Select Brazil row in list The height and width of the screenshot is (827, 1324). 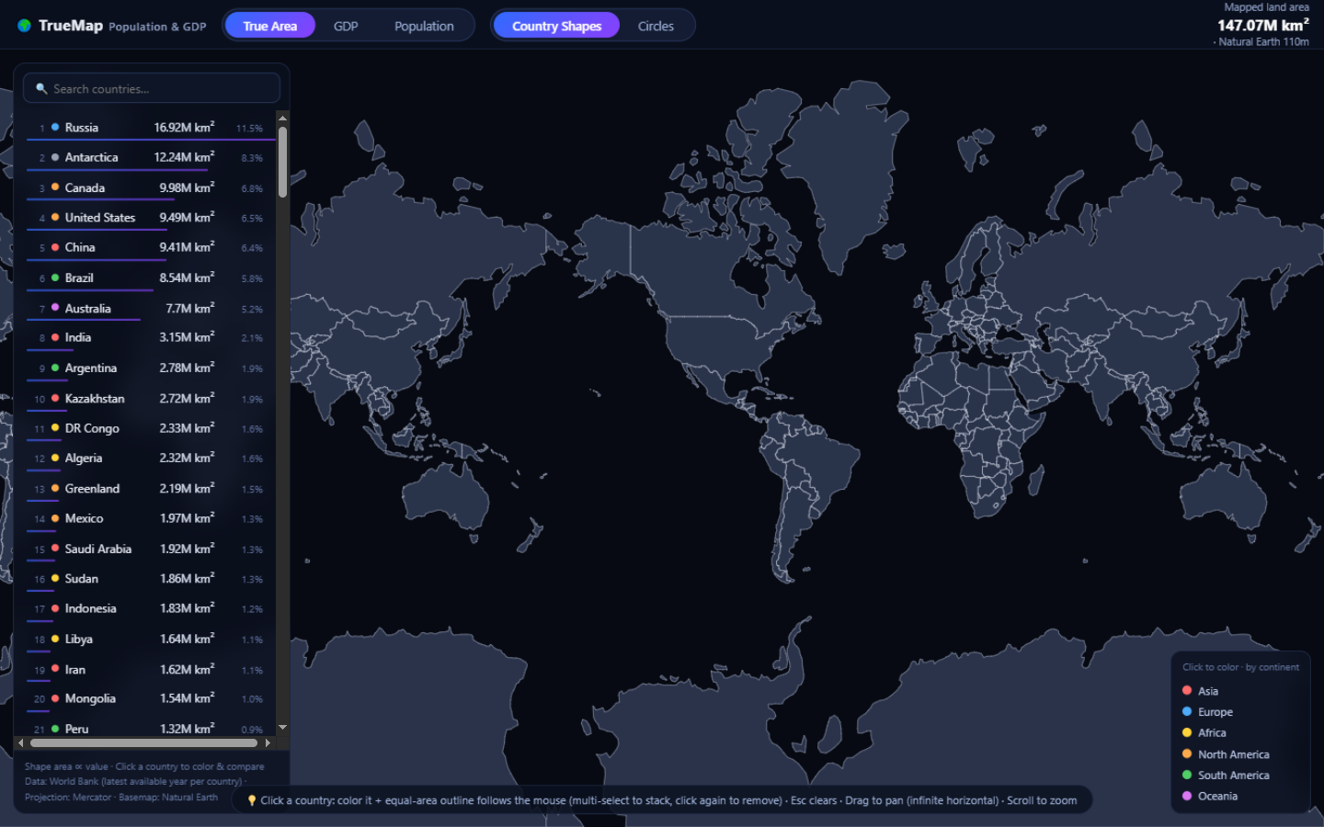pyautogui.click(x=151, y=278)
